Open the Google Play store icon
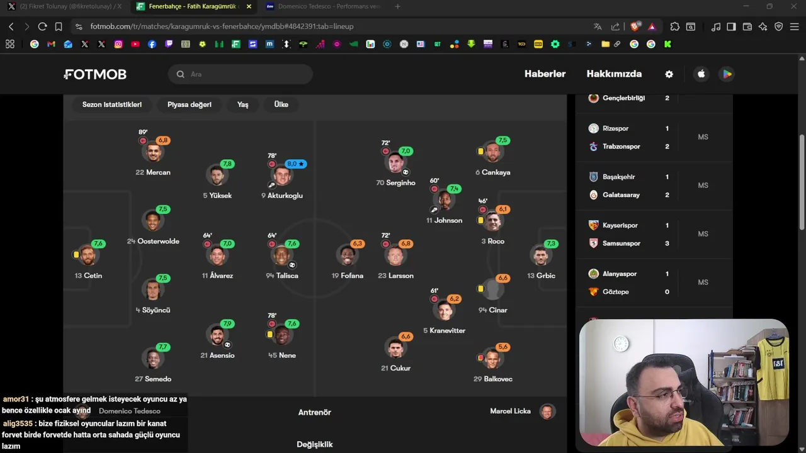 coord(727,74)
